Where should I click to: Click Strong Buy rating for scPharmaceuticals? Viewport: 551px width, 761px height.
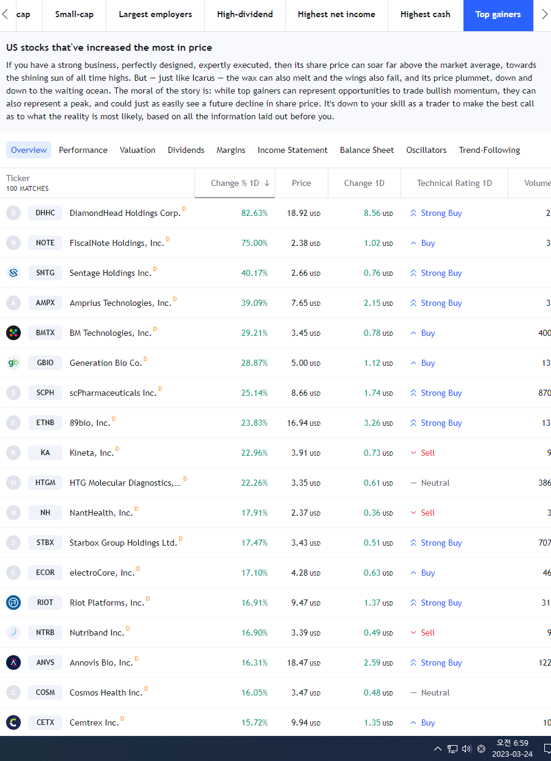(435, 393)
